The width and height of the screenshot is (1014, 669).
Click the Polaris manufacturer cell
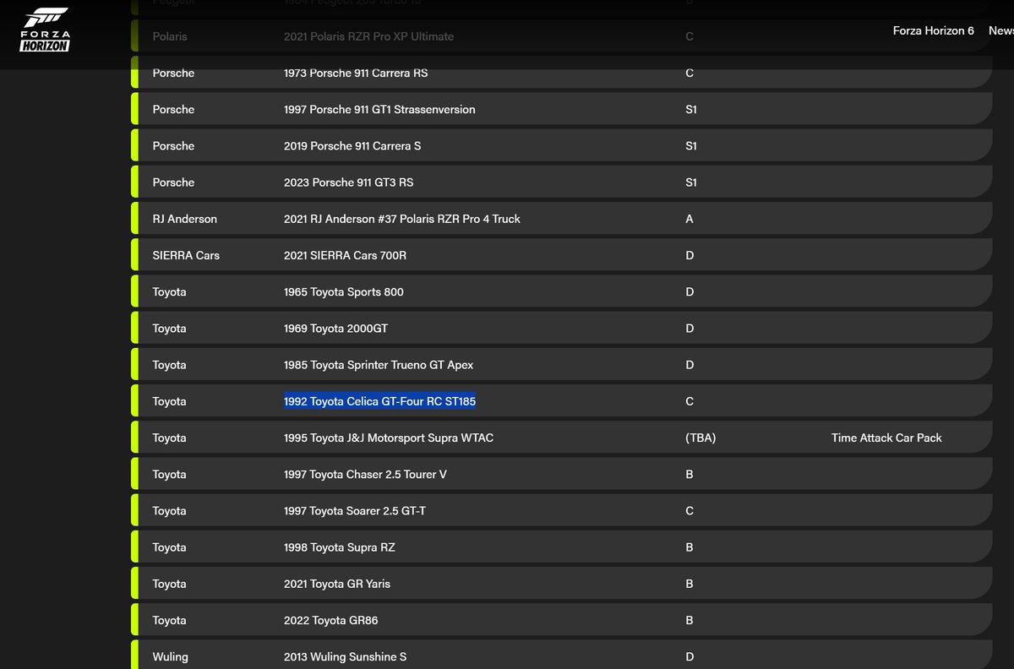click(170, 36)
